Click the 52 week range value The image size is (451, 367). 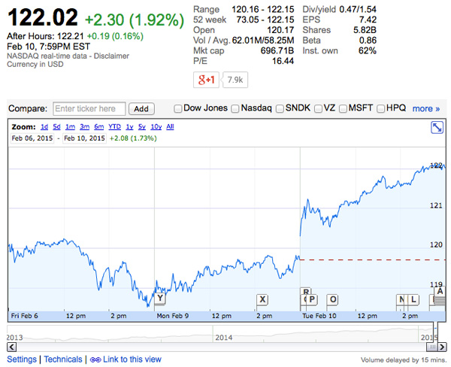click(x=265, y=20)
